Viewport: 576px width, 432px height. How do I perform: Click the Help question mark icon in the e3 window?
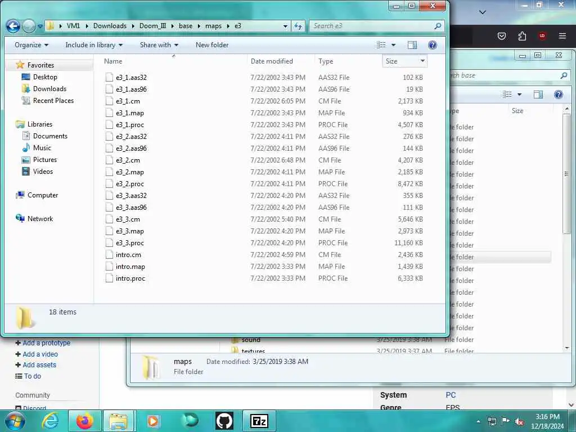pos(433,45)
